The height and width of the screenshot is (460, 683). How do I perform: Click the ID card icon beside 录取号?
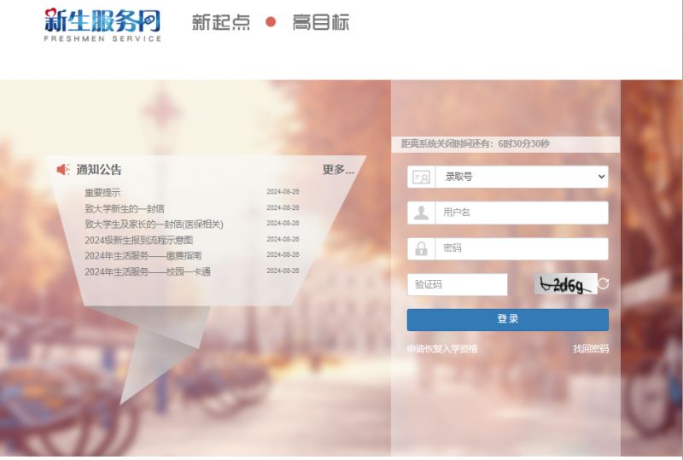[421, 177]
